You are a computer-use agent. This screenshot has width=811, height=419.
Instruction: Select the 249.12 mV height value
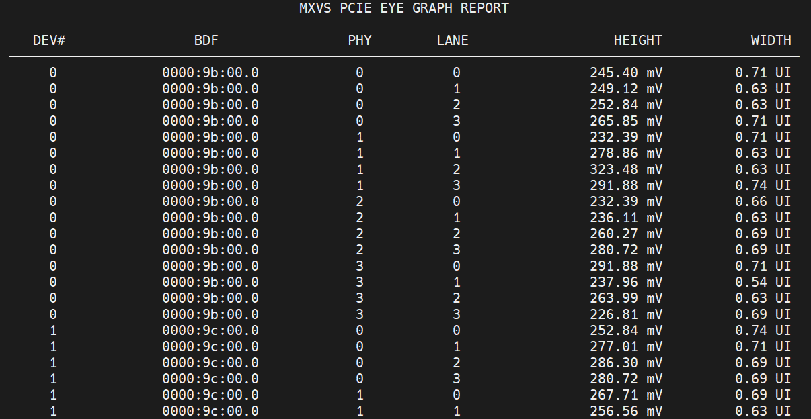tap(625, 89)
